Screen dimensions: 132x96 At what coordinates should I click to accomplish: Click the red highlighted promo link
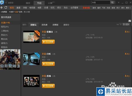86,8
